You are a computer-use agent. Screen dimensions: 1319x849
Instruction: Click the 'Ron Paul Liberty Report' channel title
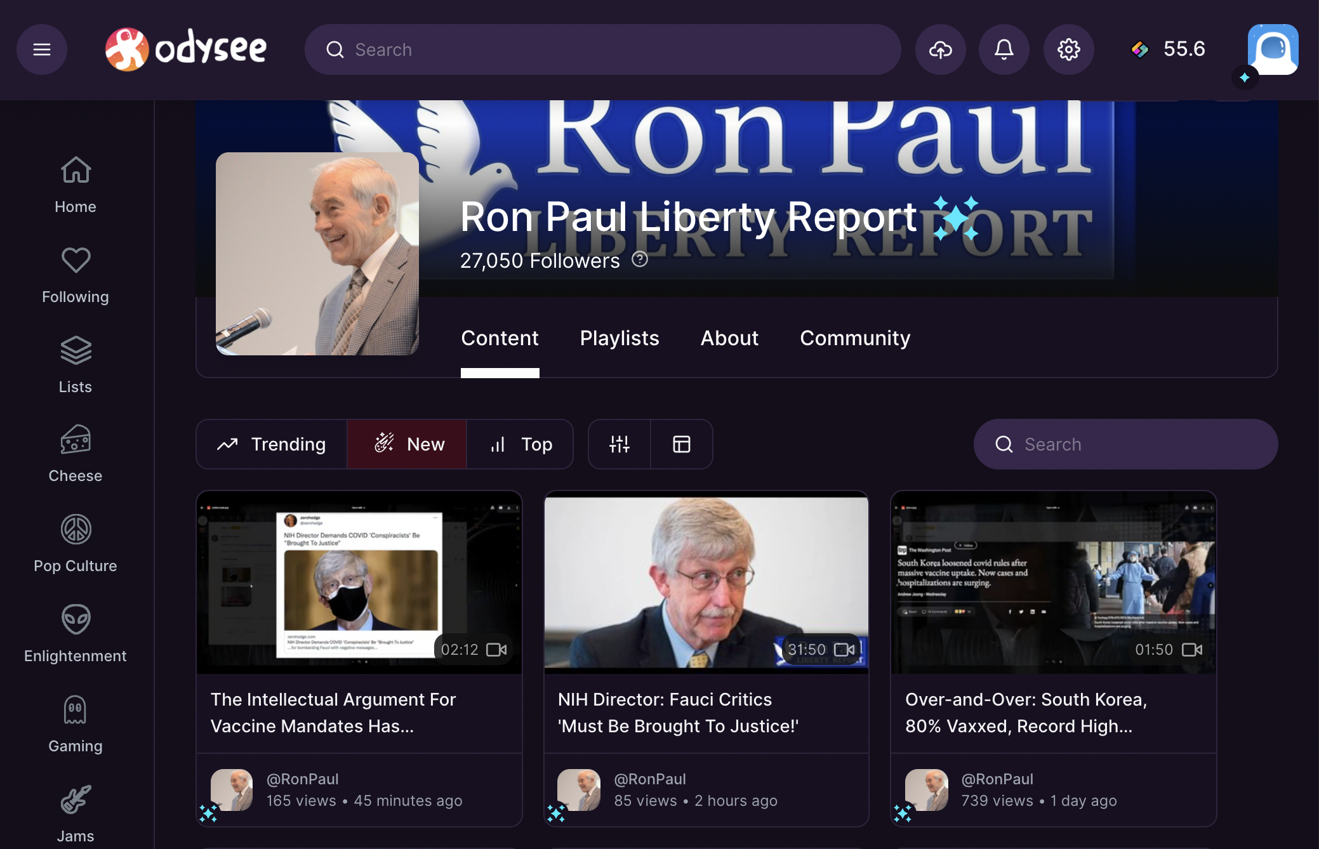pyautogui.click(x=689, y=217)
